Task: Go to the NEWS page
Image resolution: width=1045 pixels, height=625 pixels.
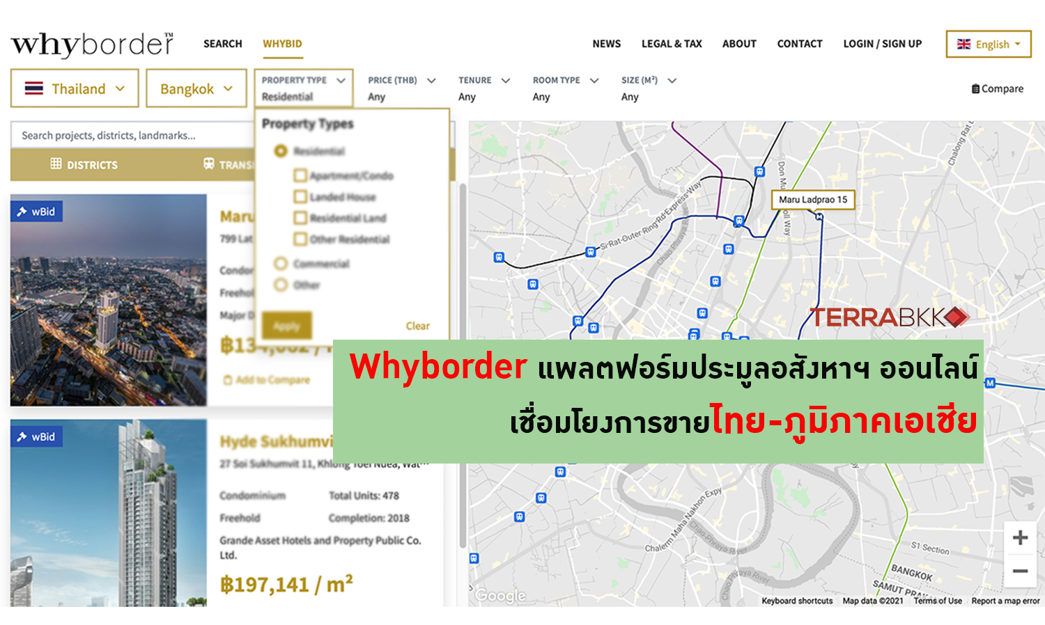Action: click(606, 43)
